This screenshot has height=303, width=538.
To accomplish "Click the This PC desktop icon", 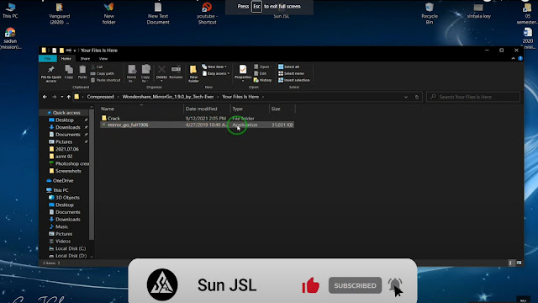I will coord(10,10).
